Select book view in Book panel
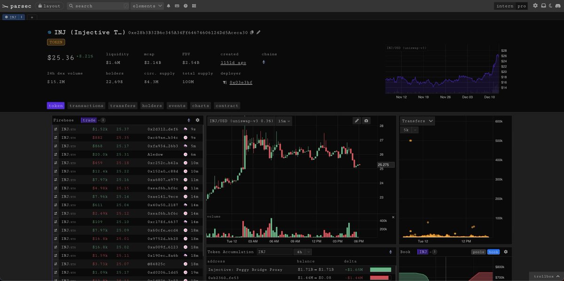 [493, 252]
